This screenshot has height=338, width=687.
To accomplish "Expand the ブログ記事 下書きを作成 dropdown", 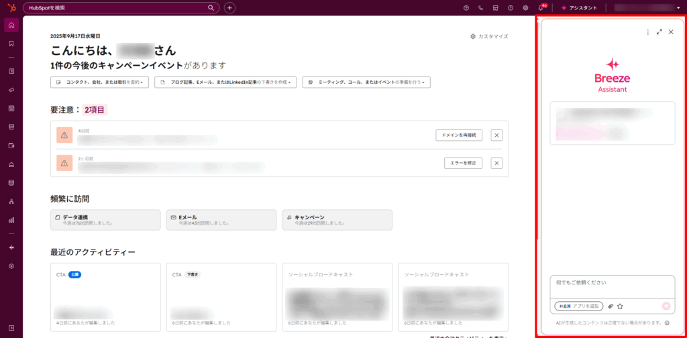I will [226, 82].
